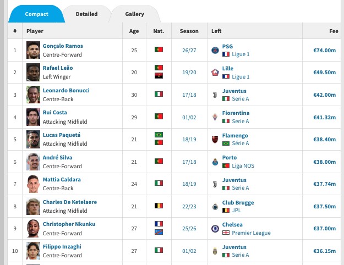Click the Club Brugge crest icon
The width and height of the screenshot is (344, 265).
click(x=215, y=207)
